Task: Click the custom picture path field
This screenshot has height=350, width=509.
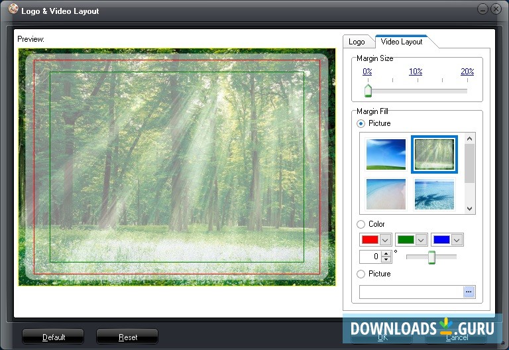Action: click(411, 292)
